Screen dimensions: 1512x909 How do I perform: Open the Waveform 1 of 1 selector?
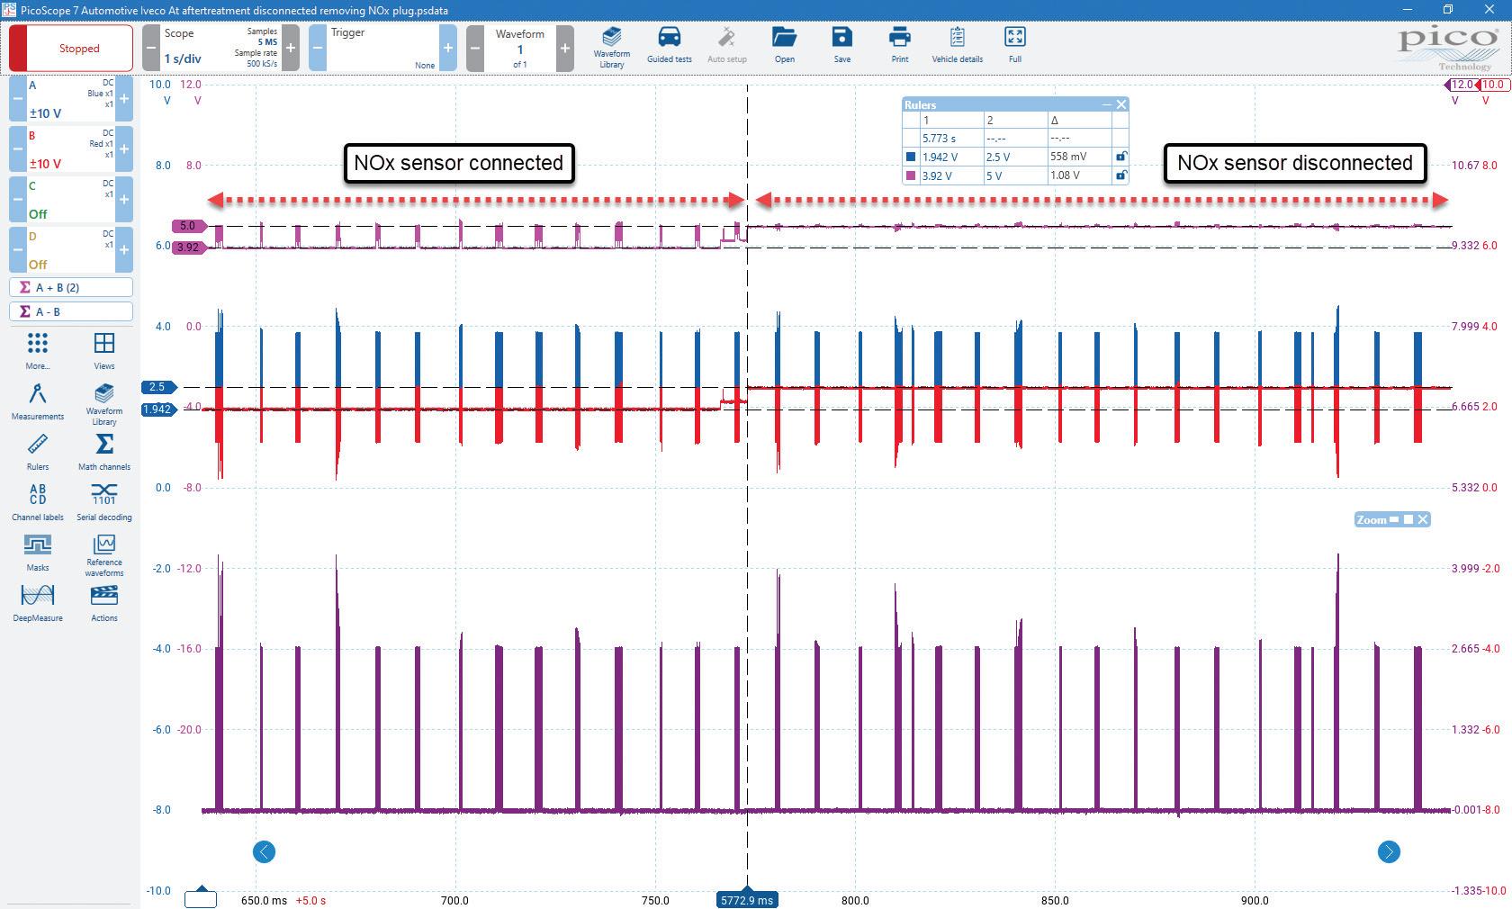519,48
